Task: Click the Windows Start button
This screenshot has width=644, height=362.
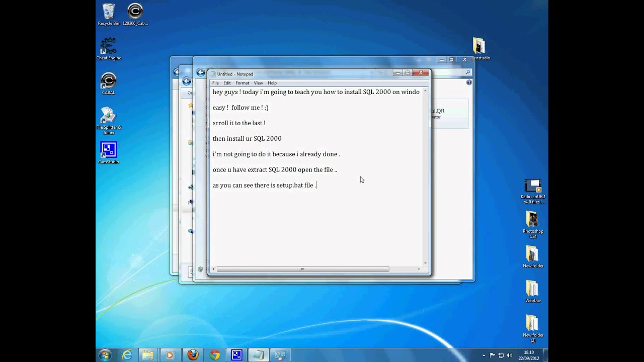Action: pyautogui.click(x=105, y=355)
